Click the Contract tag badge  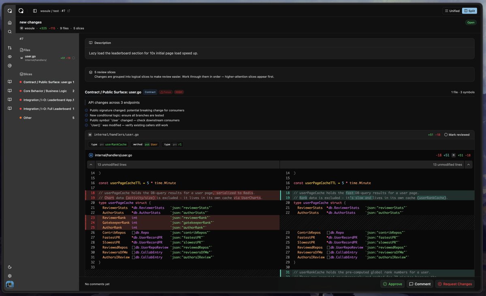click(150, 92)
